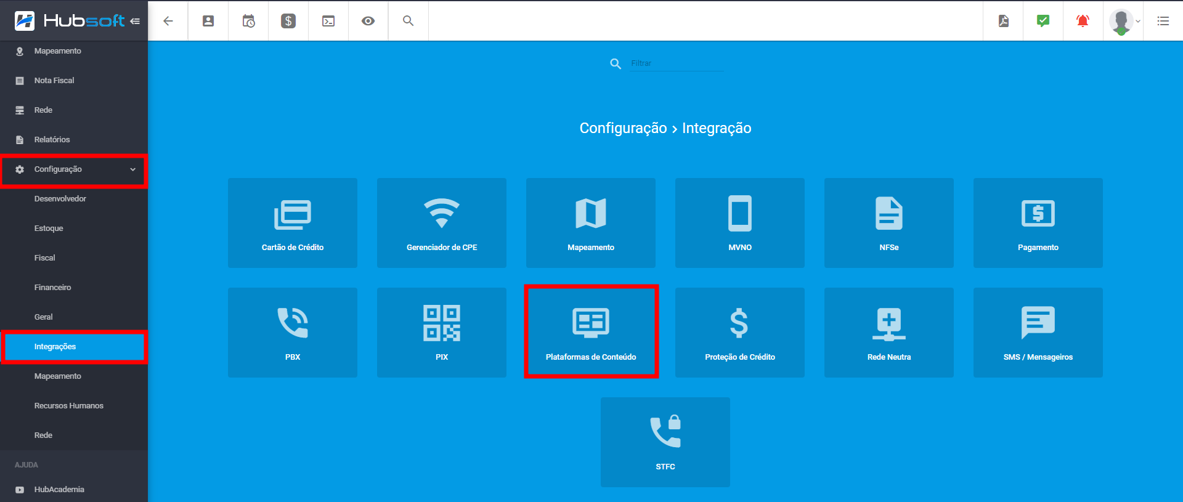Open the Plataformas de Conteúdo card
1183x502 pixels.
point(591,333)
